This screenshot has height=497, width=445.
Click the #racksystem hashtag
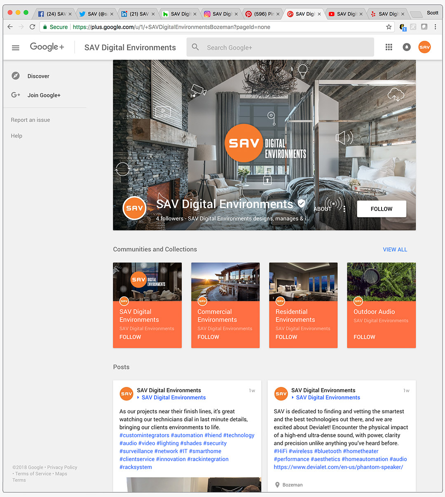(x=136, y=467)
